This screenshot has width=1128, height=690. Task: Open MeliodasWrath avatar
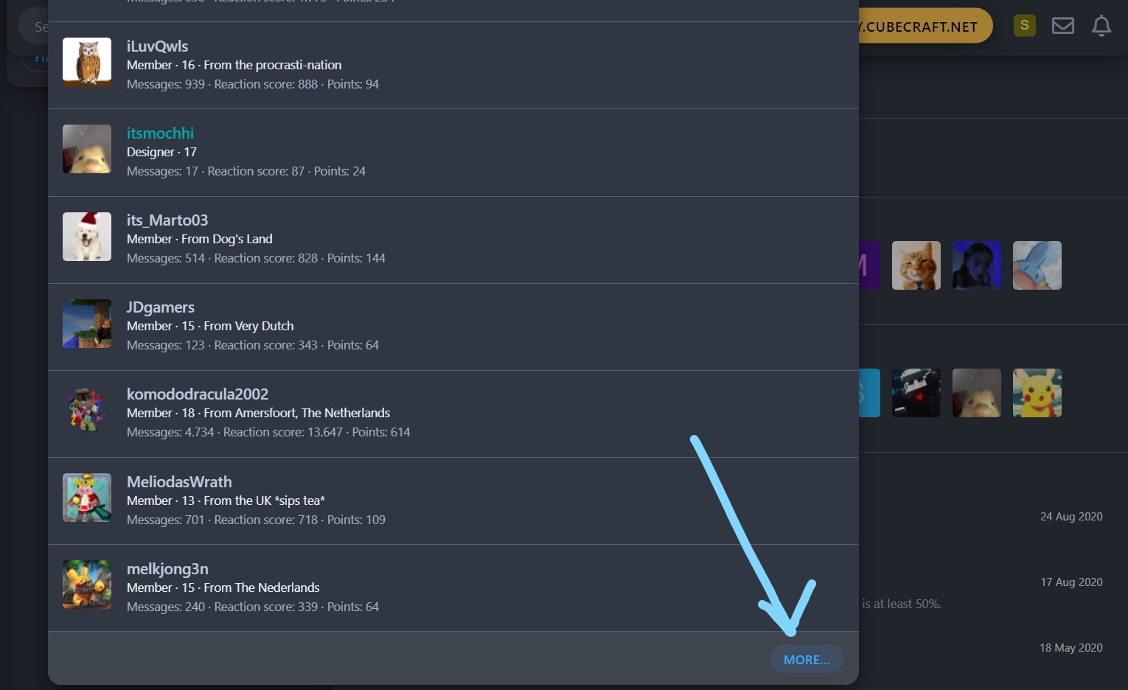pos(87,498)
